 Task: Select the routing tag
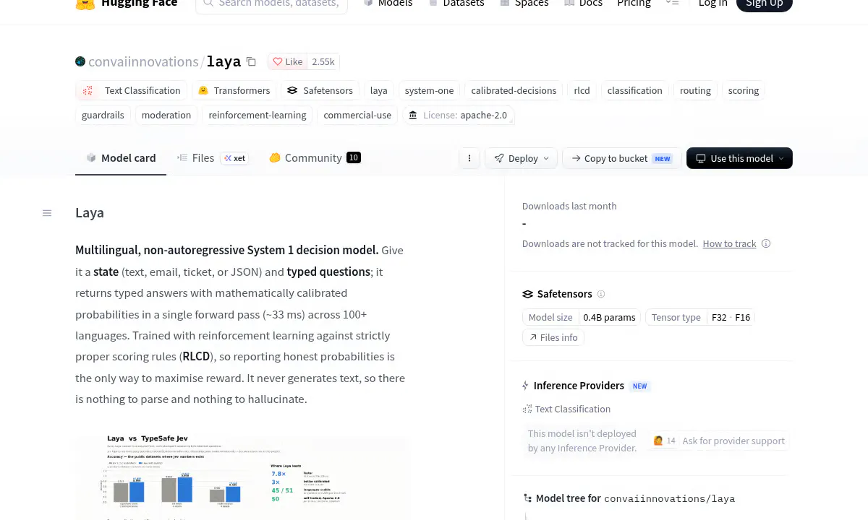point(695,90)
